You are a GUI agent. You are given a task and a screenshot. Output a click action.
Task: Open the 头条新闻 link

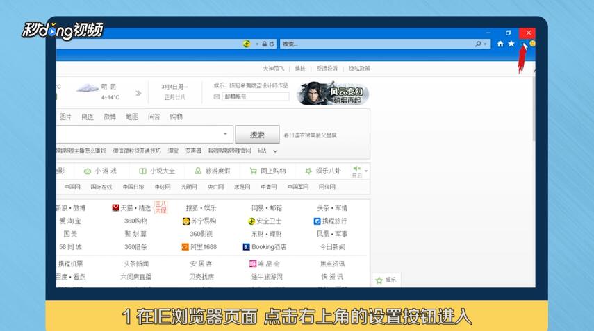135,264
